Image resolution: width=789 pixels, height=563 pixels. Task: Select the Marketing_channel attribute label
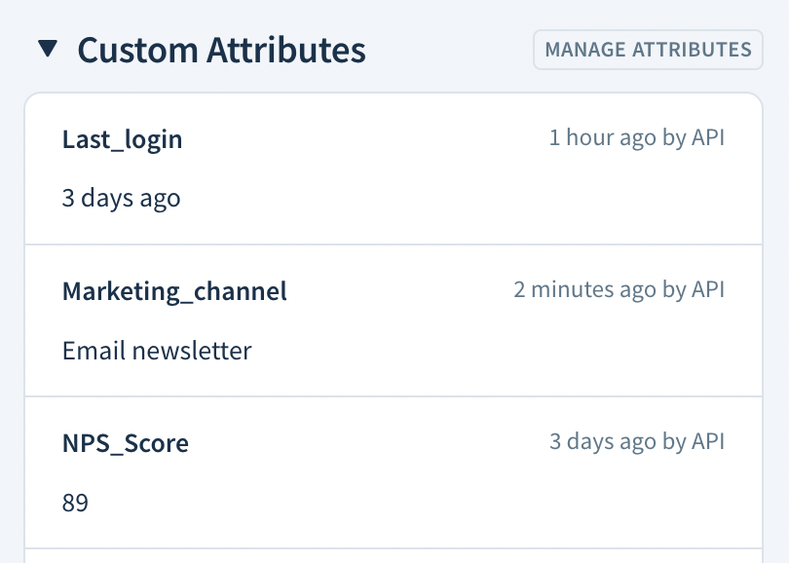[174, 290]
